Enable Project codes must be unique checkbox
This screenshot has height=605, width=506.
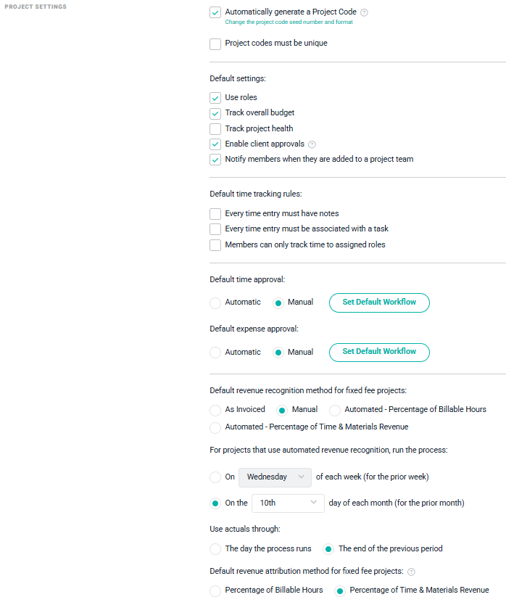tap(215, 44)
